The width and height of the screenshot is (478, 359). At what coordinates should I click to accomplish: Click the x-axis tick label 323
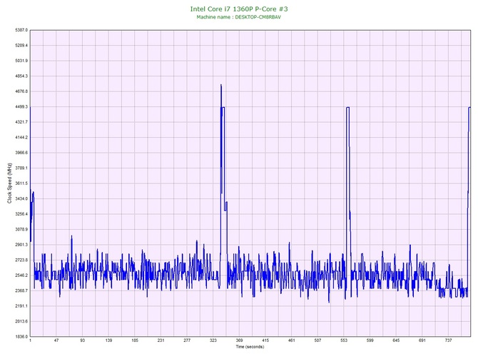tap(213, 340)
